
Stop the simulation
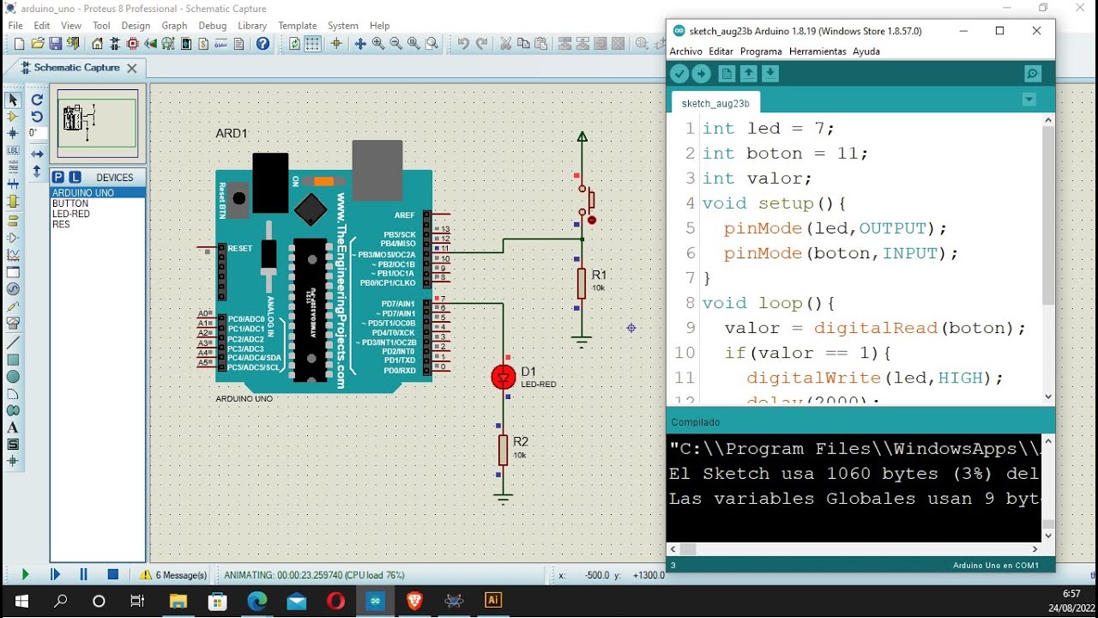pos(113,574)
